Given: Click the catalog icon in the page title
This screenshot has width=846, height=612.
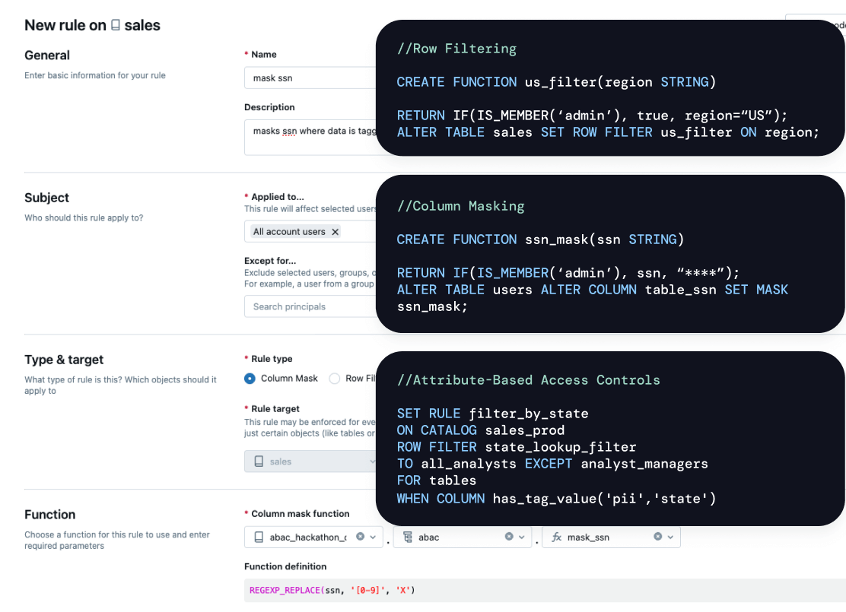Looking at the screenshot, I should point(116,25).
